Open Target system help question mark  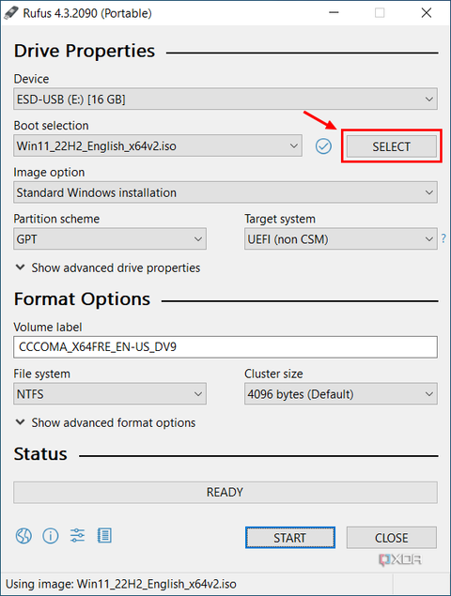pos(443,238)
